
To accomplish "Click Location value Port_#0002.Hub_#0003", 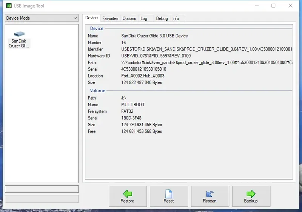I will pos(143,76).
